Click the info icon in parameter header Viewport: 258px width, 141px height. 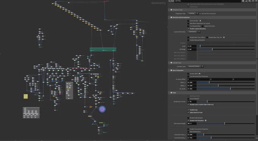pos(253,1)
